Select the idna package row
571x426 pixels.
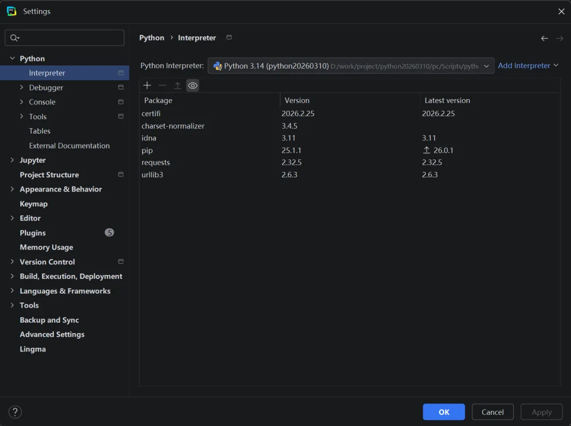tap(349, 138)
